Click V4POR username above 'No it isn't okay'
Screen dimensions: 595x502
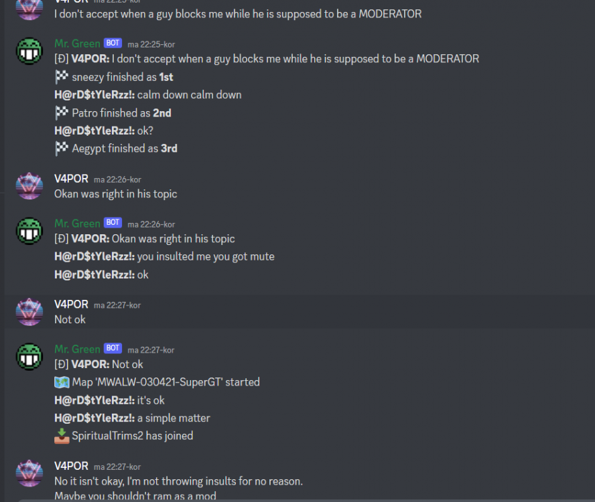pos(71,466)
